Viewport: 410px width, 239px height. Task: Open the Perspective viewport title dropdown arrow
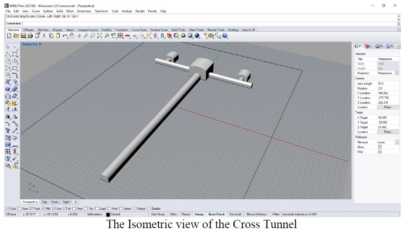pos(40,44)
